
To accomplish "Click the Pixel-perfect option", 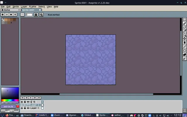I will (54, 15).
